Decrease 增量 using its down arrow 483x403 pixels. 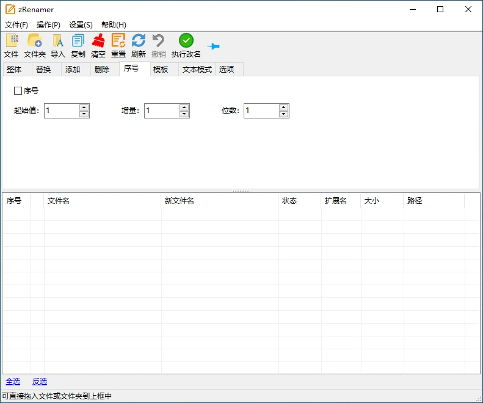click(184, 114)
